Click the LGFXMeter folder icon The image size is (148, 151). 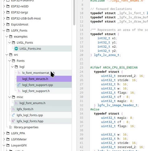tap(8, 139)
